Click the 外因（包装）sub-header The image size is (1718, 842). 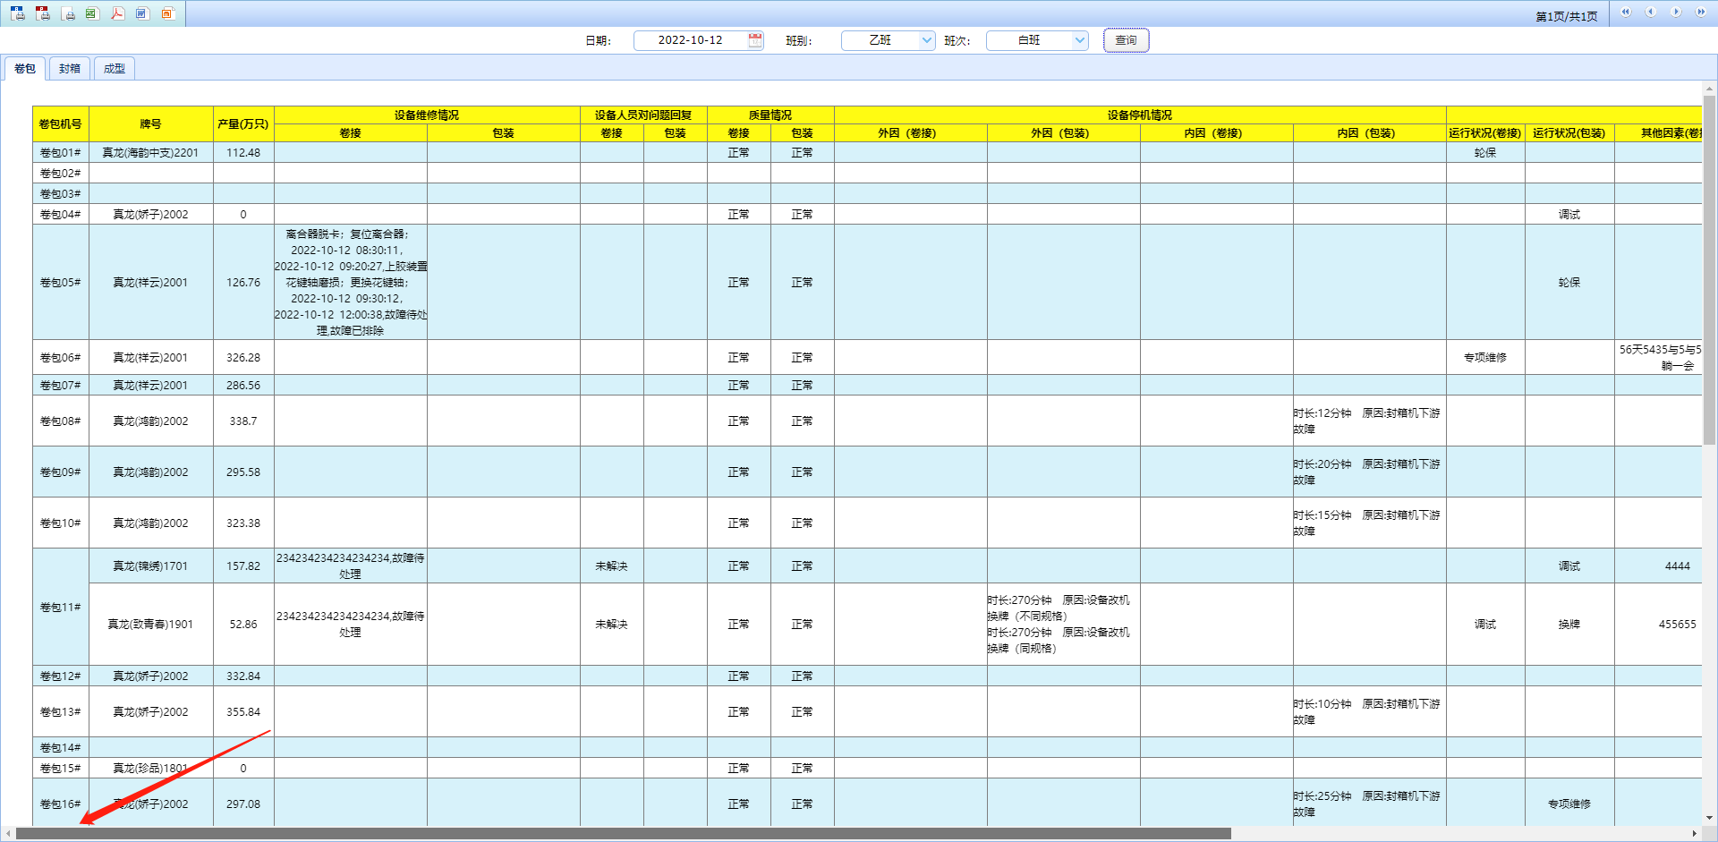pos(1064,133)
